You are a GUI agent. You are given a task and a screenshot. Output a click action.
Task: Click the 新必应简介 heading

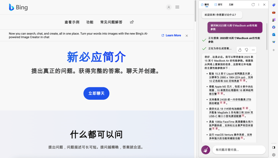pyautogui.click(x=96, y=57)
